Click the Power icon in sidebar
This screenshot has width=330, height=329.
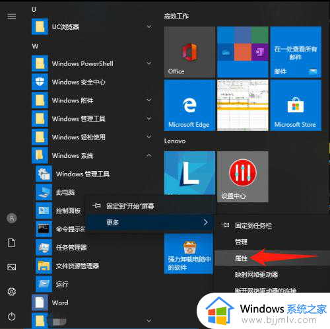(12, 316)
